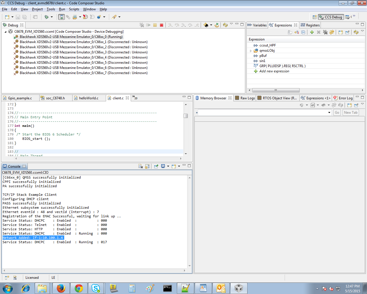Click Remove All Expressions double-X icon
This screenshot has height=294, width=367.
click(325, 32)
